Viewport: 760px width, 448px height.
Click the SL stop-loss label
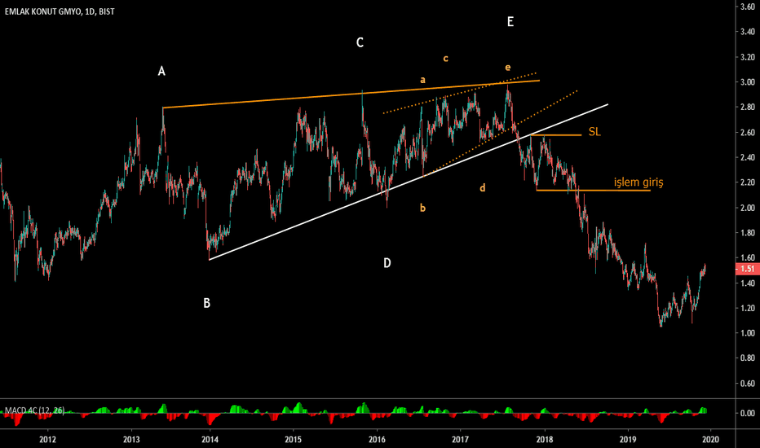point(594,132)
